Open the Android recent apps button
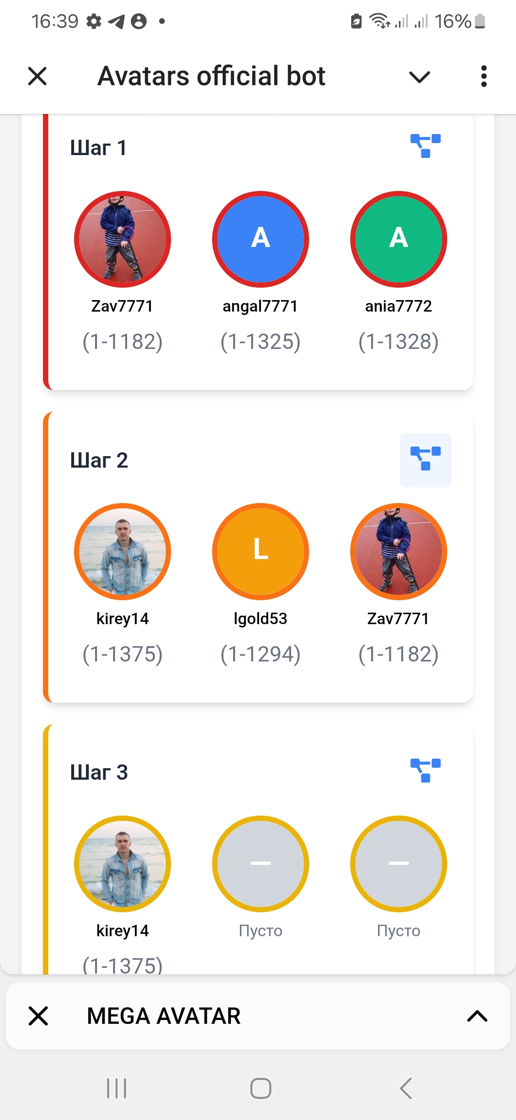 point(117,1088)
